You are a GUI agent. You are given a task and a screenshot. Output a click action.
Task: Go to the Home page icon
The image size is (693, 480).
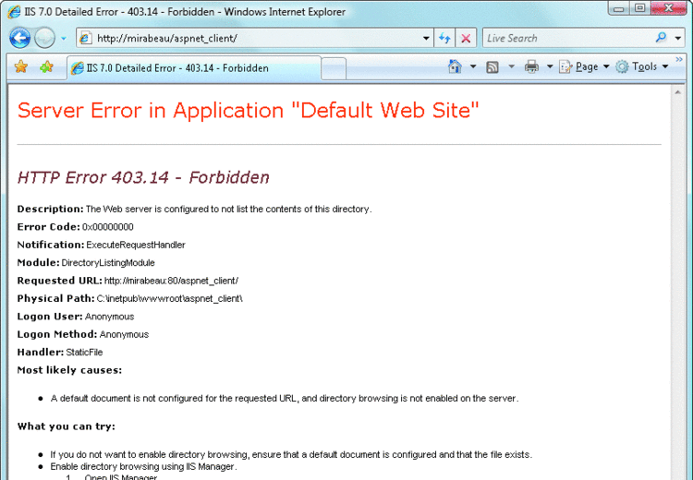pos(455,66)
